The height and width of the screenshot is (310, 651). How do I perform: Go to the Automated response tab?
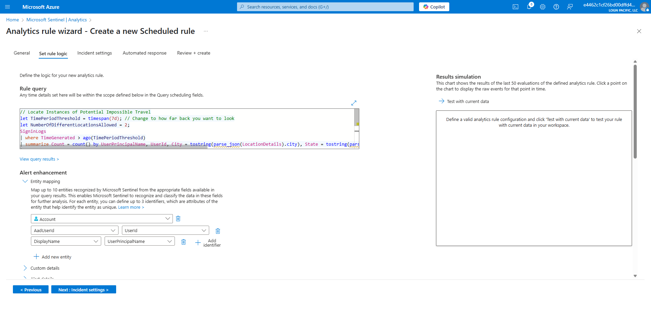(x=144, y=53)
